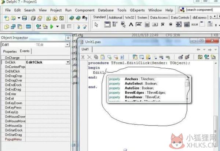220x151 pixels.
Task: Open the Edit1Click event handler dropdown
Action: [x=68, y=62]
